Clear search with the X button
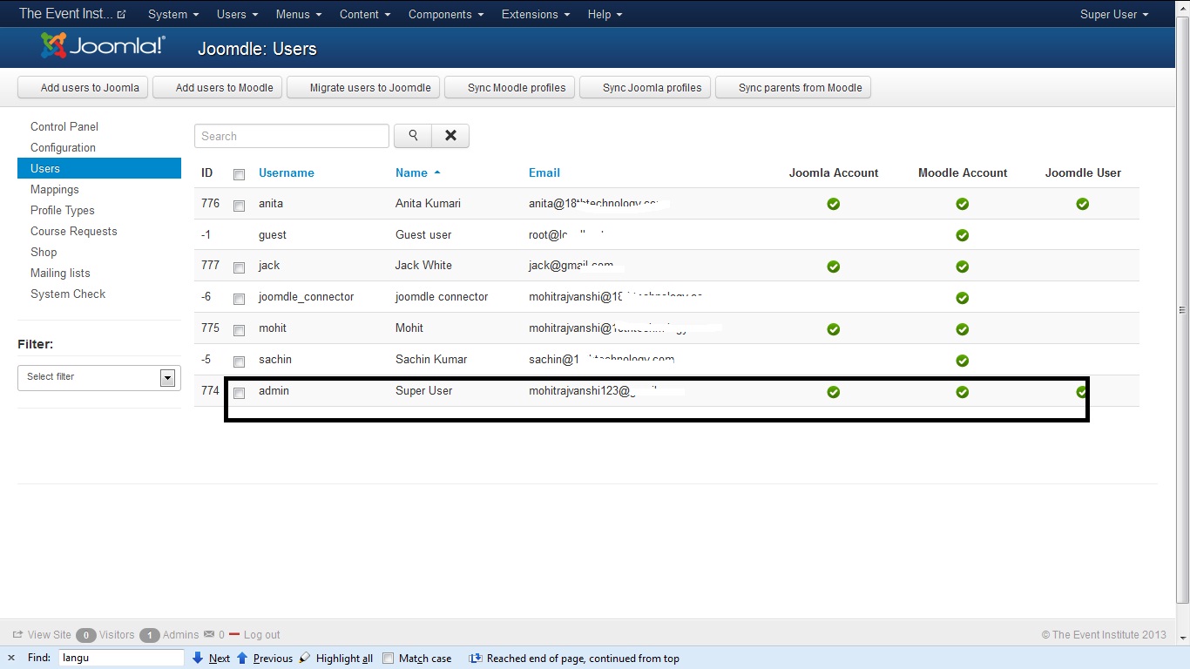 point(450,136)
